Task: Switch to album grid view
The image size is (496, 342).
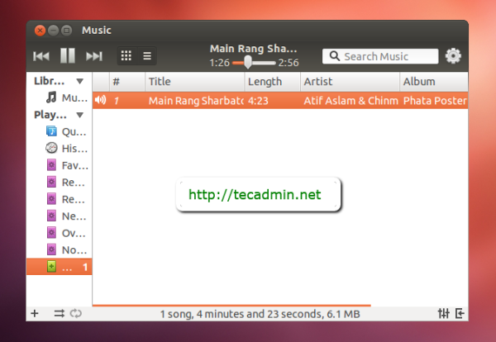Action: [x=126, y=56]
